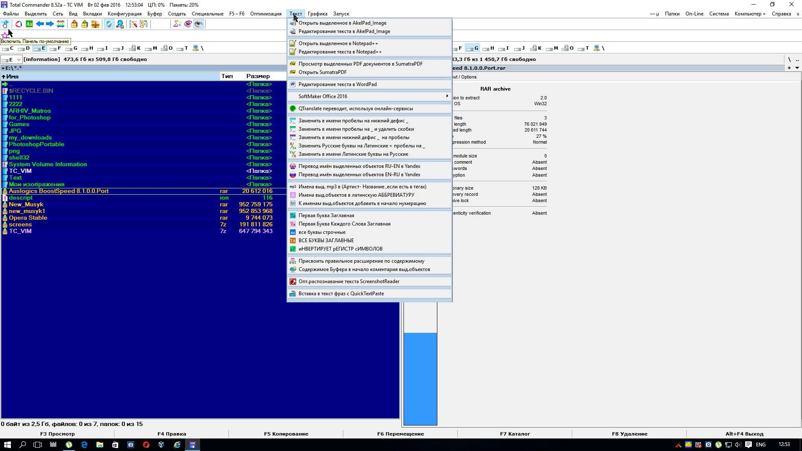Choose Открыть выделенное в Notepad++
Viewport: 802px width, 451px height.
(369, 43)
